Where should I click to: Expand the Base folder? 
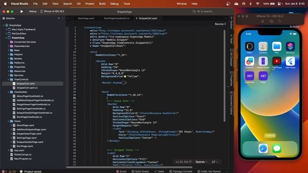pyautogui.click(x=9, y=50)
